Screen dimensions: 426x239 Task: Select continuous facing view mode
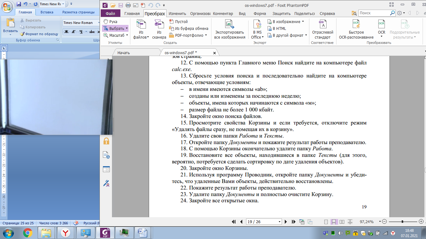coord(350,222)
